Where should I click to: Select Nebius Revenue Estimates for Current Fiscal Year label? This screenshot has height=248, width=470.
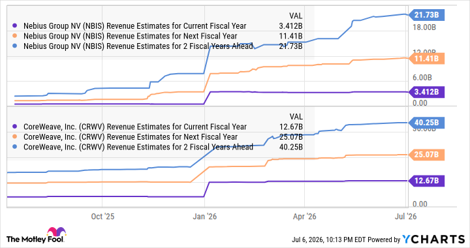[135, 26]
